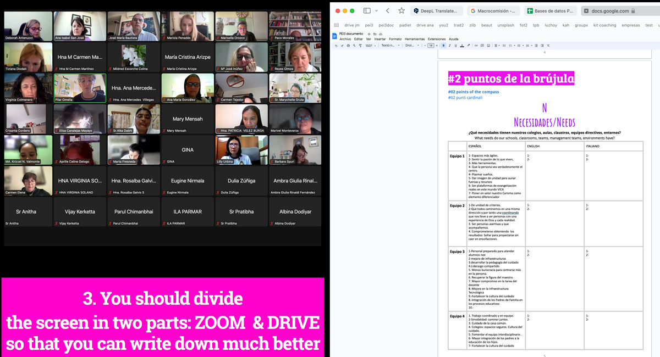This screenshot has width=660, height=357.
Task: Select Lilly Urbina's video tile in Zoom
Action: tap(241, 149)
